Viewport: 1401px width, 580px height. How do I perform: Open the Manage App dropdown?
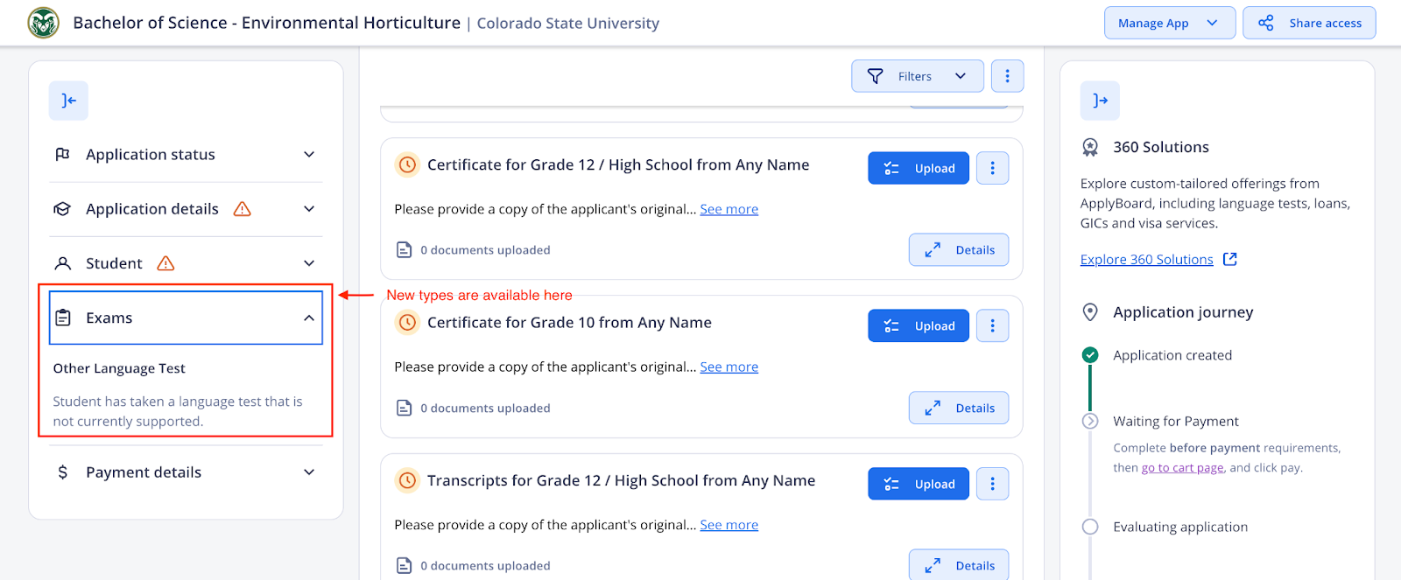(x=1169, y=23)
